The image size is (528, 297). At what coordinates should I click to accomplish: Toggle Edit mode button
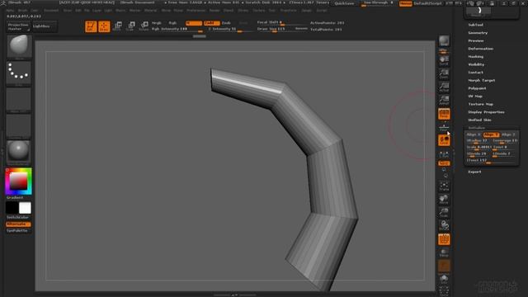[91, 26]
